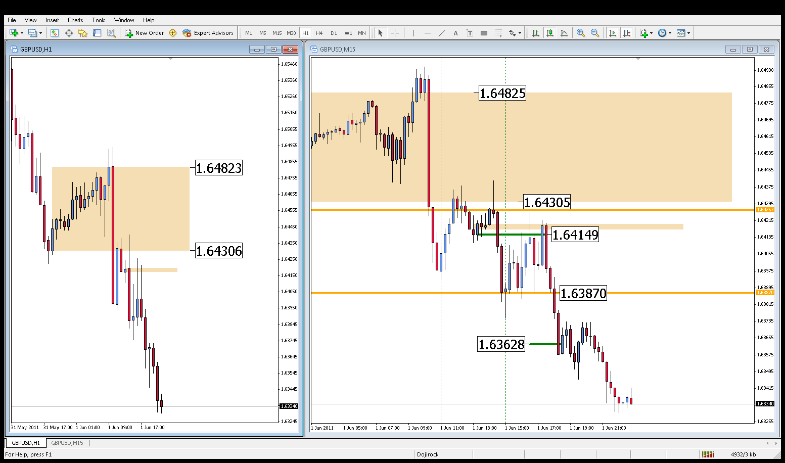This screenshot has width=785, height=463.
Task: Select the Crosshair tool
Action: [x=395, y=33]
